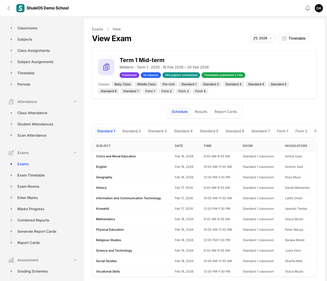Open the 2026 year dropdown

pyautogui.click(x=263, y=38)
